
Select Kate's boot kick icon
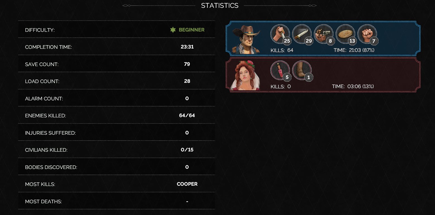click(x=302, y=70)
